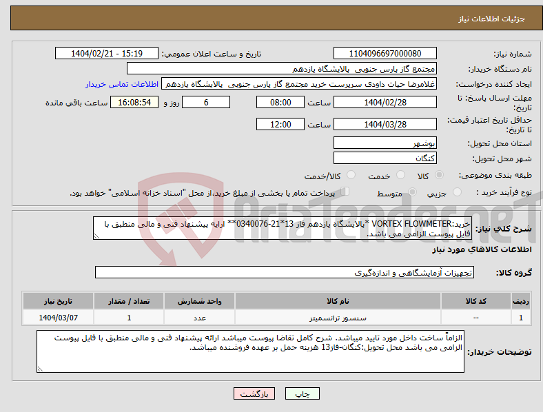Screen dimensions: 543x412
Task: Click the goods group field تجهیزات آزمایشگاهی
Action: [x=285, y=272]
